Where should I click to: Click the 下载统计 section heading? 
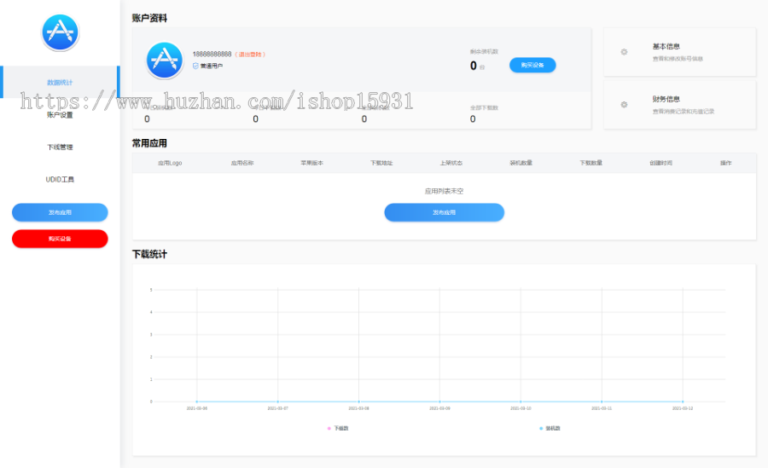pos(149,254)
